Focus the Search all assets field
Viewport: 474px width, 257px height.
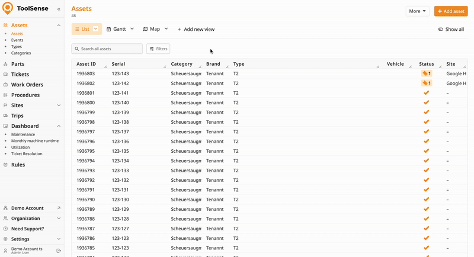coord(107,49)
